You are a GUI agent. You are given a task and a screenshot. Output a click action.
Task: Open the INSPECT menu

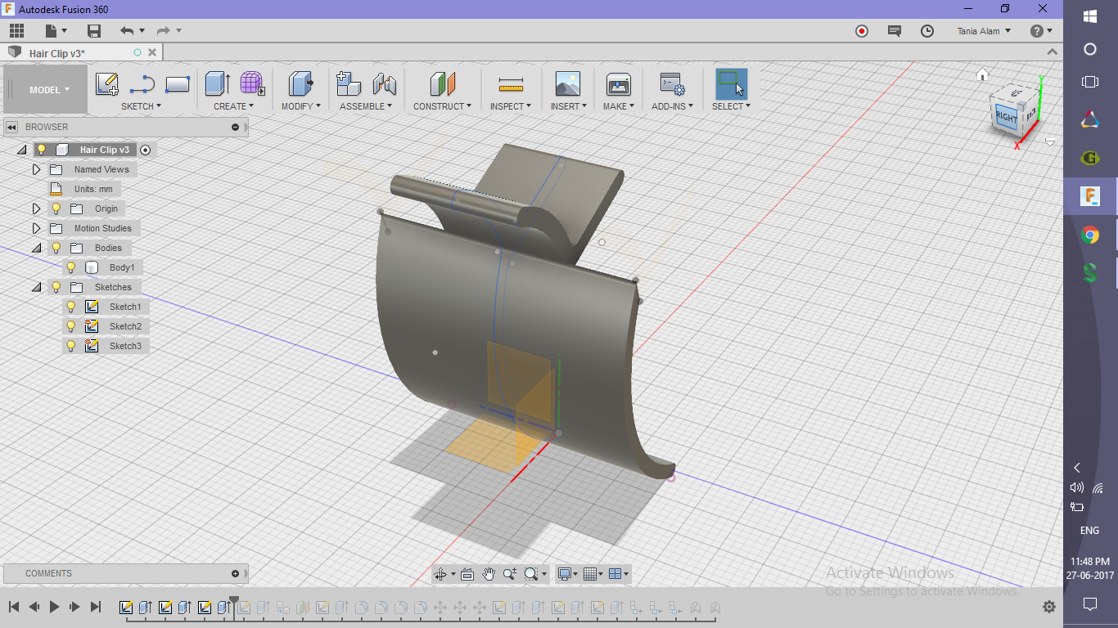(x=511, y=106)
